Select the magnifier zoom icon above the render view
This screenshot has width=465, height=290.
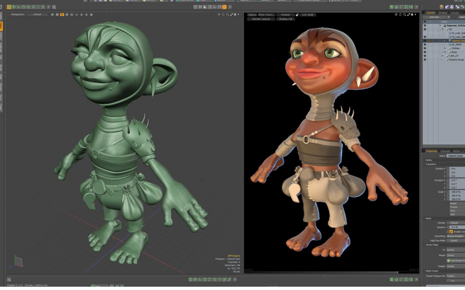(405, 14)
